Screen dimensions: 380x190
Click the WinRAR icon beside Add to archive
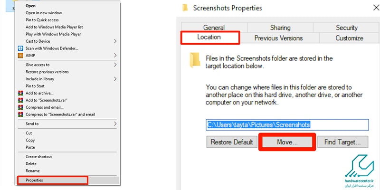click(x=20, y=93)
